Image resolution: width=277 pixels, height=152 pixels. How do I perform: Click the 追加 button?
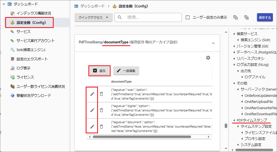[x=100, y=71]
